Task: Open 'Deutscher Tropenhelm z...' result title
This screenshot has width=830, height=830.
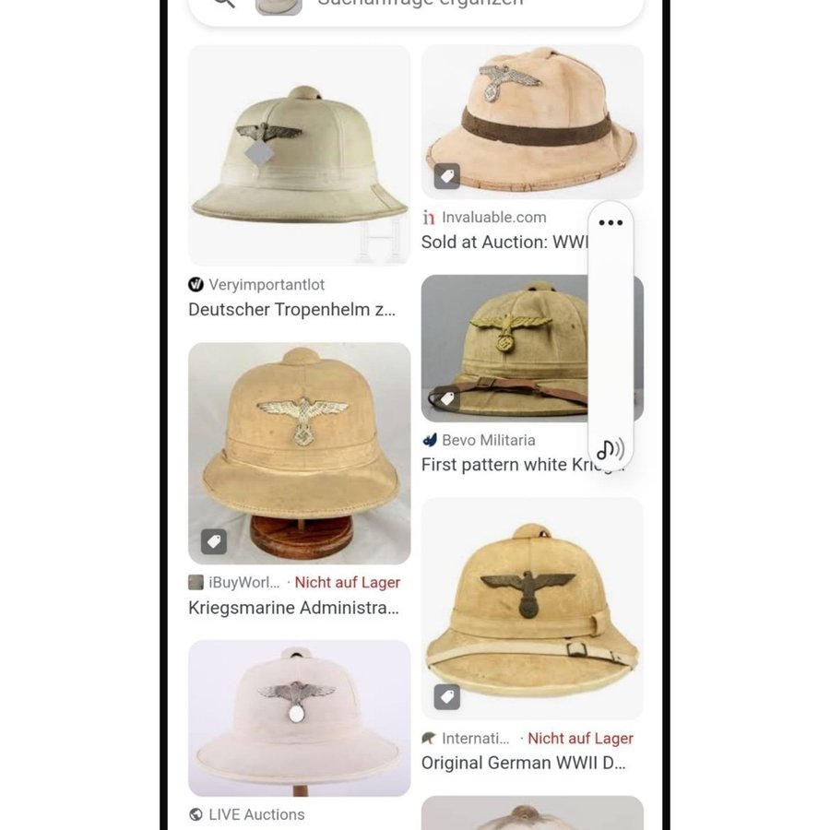Action: tap(291, 310)
